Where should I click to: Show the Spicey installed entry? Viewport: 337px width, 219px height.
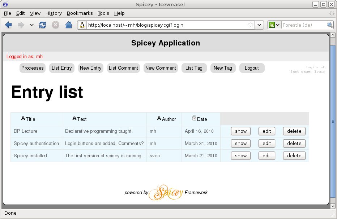point(241,156)
